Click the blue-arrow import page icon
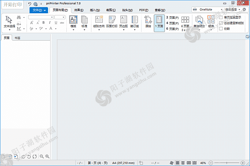The width and height of the screenshot is (250, 166). pos(16,157)
